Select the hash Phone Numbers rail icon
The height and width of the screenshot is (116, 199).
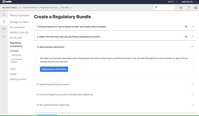point(4,21)
